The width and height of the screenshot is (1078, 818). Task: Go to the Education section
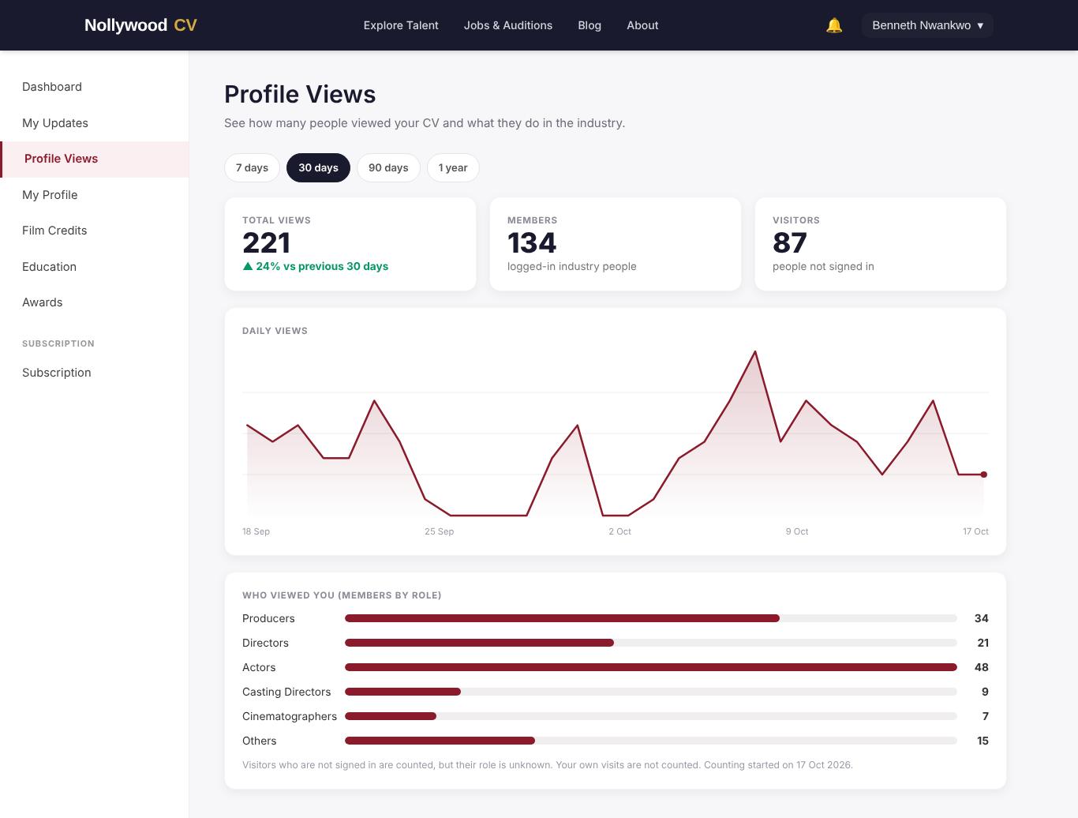[95, 267]
